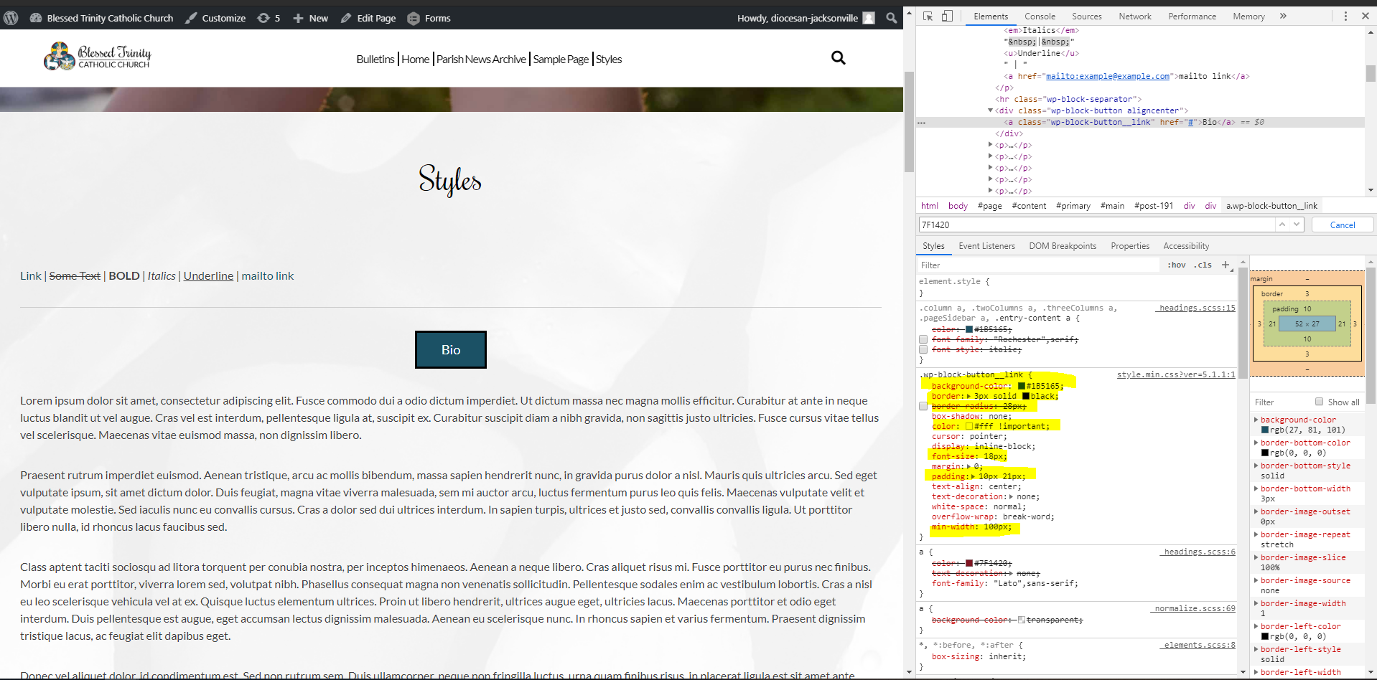The height and width of the screenshot is (680, 1377).
Task: Open the Event Listeners tab
Action: click(986, 246)
